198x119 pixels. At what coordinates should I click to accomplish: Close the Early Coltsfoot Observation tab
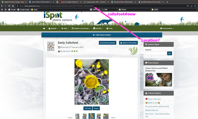click(x=53, y=2)
